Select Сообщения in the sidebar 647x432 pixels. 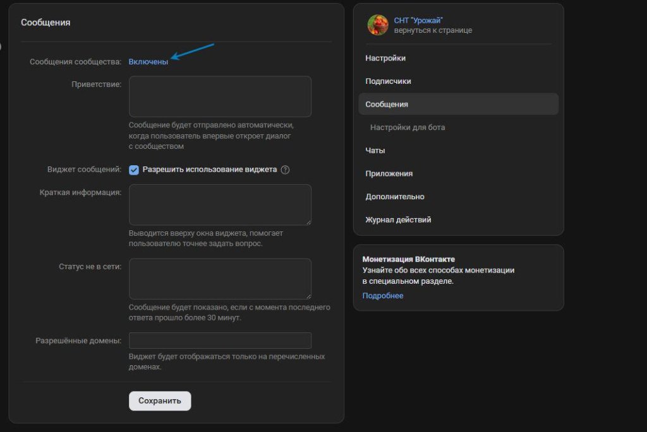point(387,104)
